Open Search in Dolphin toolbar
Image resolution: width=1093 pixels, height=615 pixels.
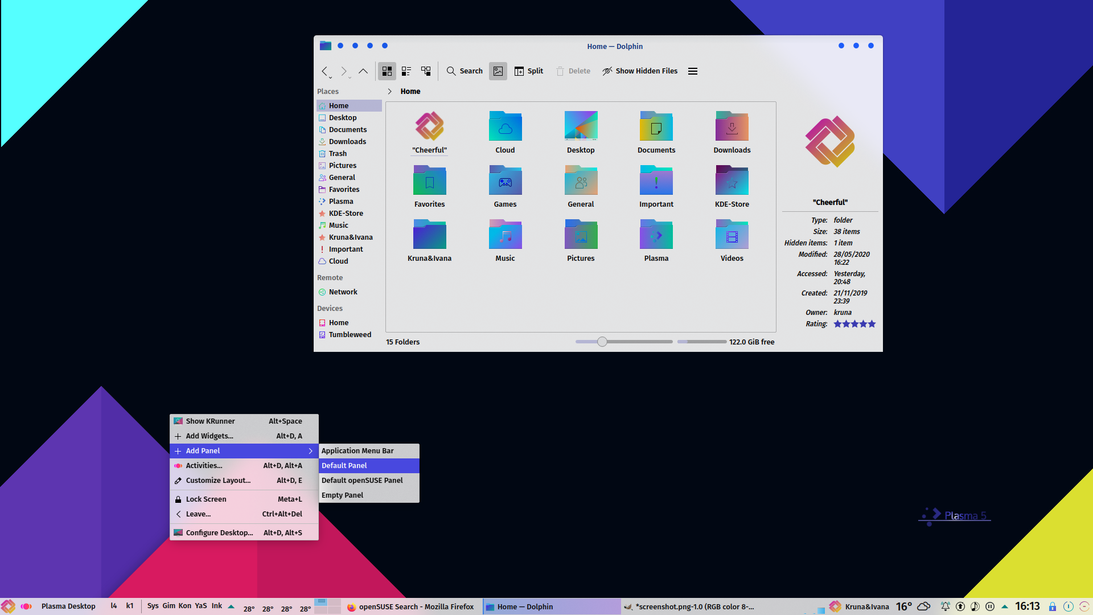click(465, 71)
